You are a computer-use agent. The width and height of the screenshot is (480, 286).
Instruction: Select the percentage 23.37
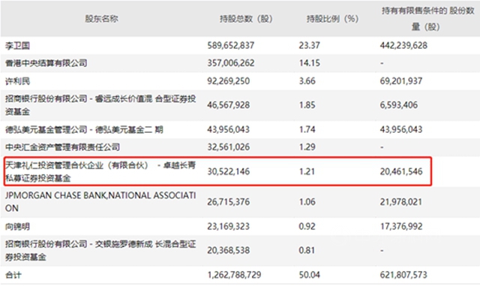[x=310, y=45]
